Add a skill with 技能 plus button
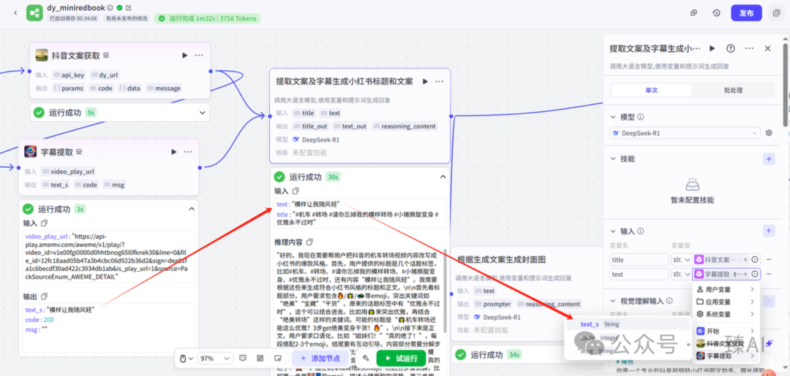 click(769, 159)
